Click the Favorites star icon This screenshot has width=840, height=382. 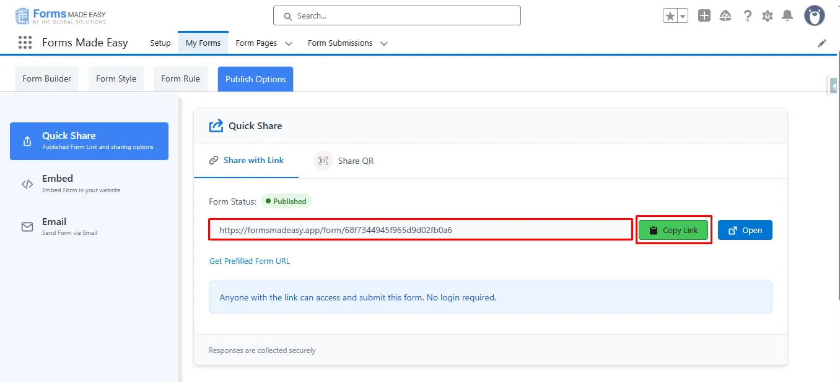click(x=670, y=16)
